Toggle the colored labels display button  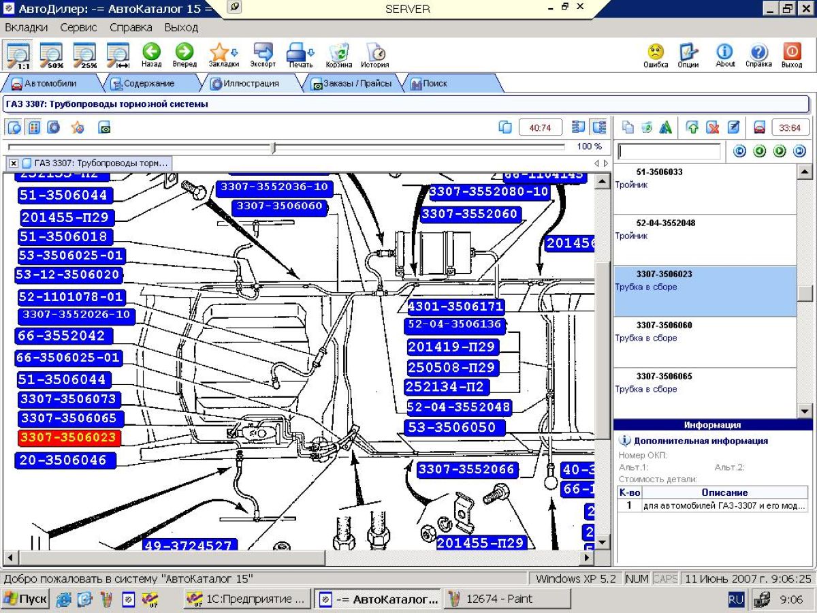34,127
